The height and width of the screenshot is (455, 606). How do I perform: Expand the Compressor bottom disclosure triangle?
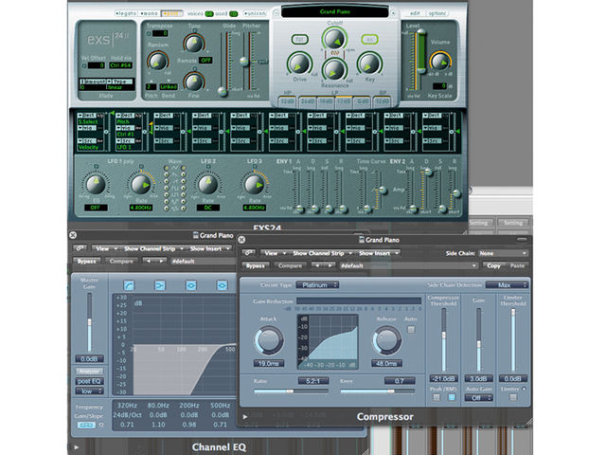[244, 417]
